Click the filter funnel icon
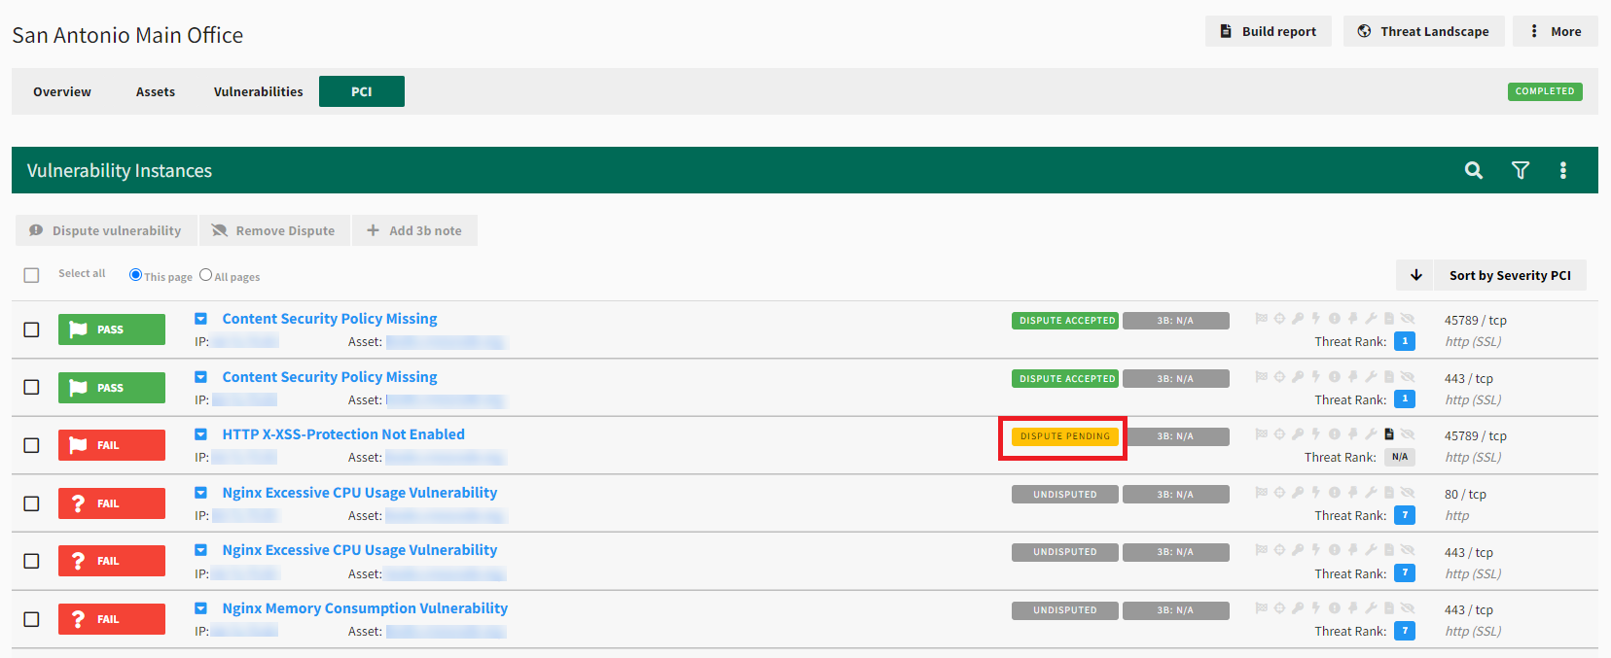The height and width of the screenshot is (658, 1611). coord(1521,170)
